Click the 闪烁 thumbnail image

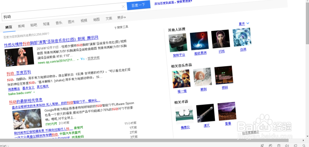(x=221, y=39)
